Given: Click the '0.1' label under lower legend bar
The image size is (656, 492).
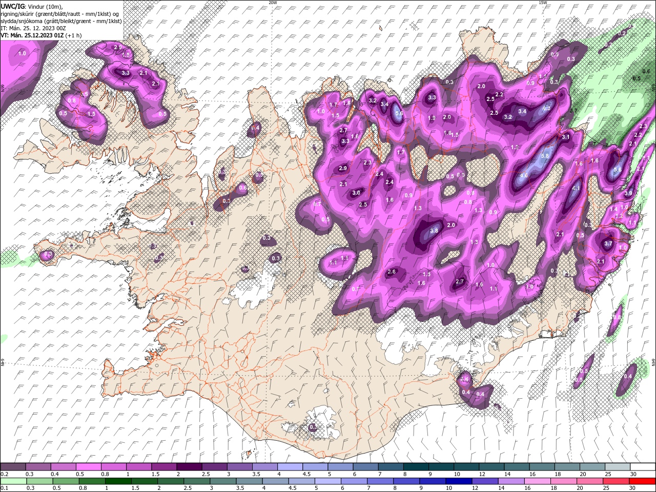Looking at the screenshot, I should 4,488.
